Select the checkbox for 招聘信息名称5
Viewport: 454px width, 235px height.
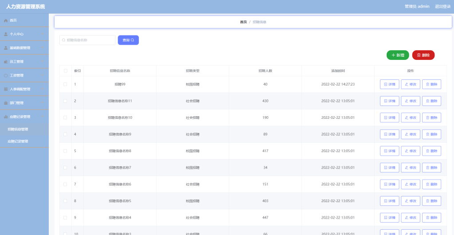point(66,201)
